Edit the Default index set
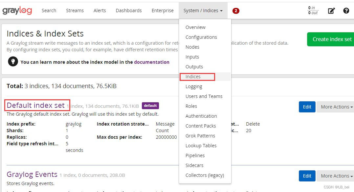This screenshot has height=192, width=354. [307, 107]
